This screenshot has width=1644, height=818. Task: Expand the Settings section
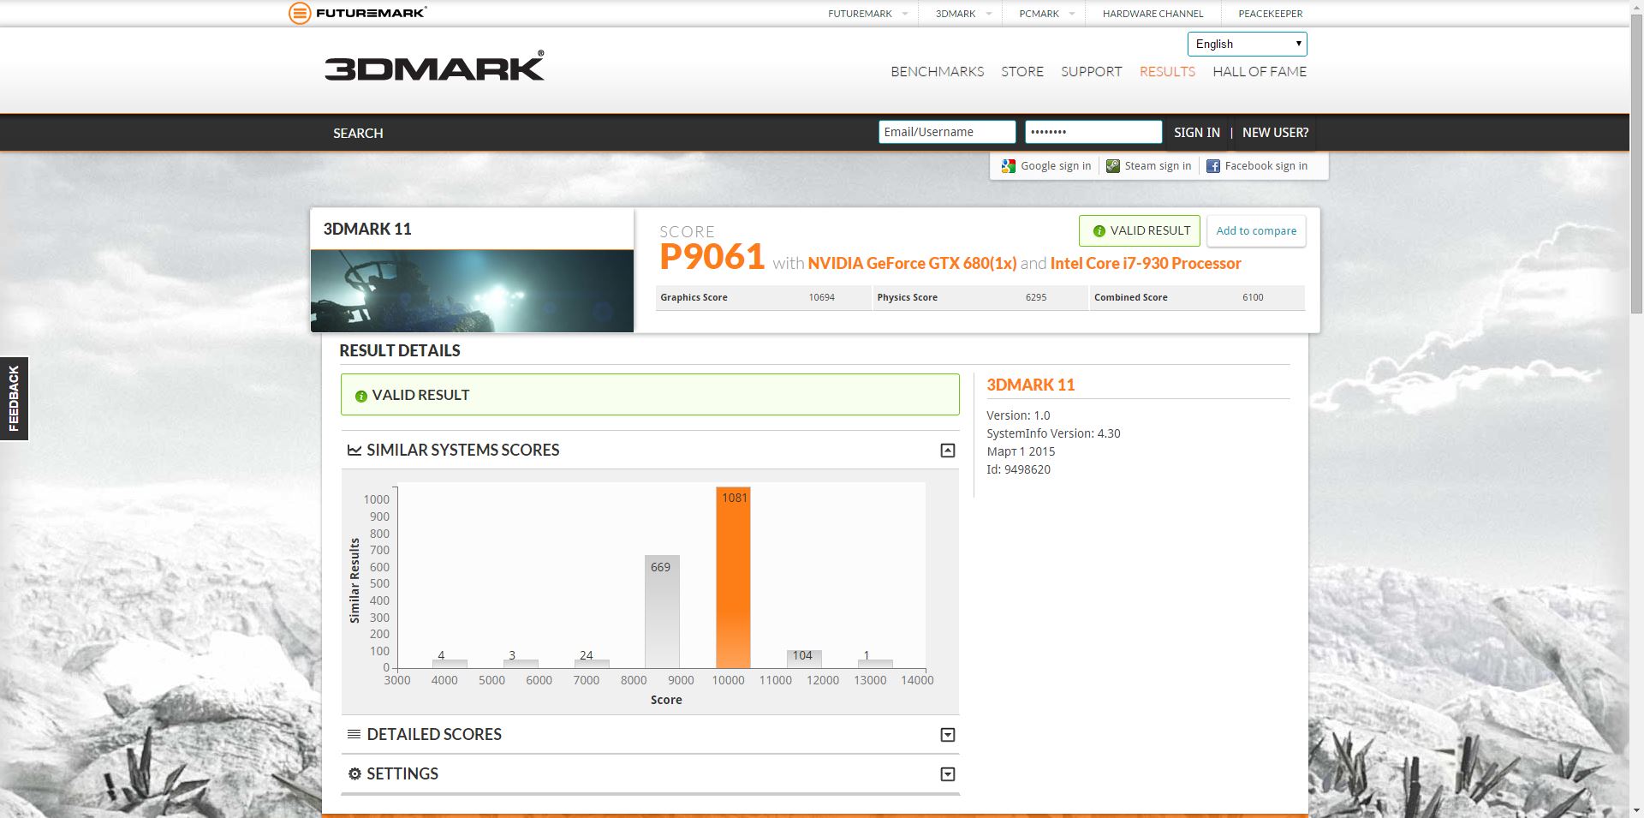pyautogui.click(x=948, y=774)
